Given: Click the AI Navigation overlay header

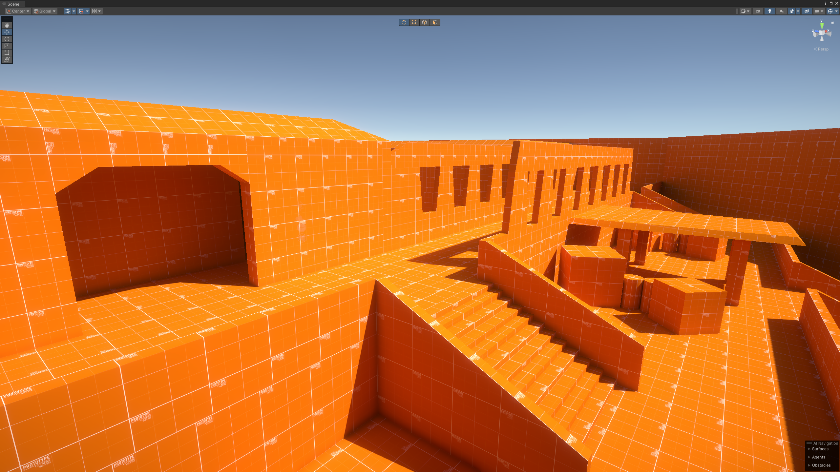Looking at the screenshot, I should click(x=822, y=443).
